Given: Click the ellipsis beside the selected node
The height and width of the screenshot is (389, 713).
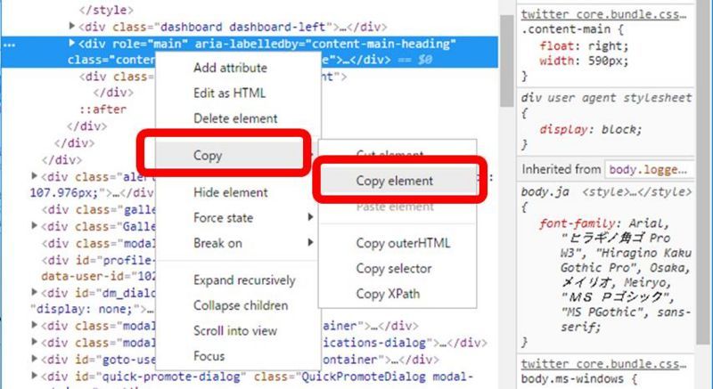Looking at the screenshot, I should coord(9,45).
